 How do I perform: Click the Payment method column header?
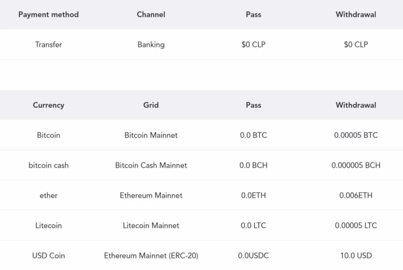coord(48,15)
